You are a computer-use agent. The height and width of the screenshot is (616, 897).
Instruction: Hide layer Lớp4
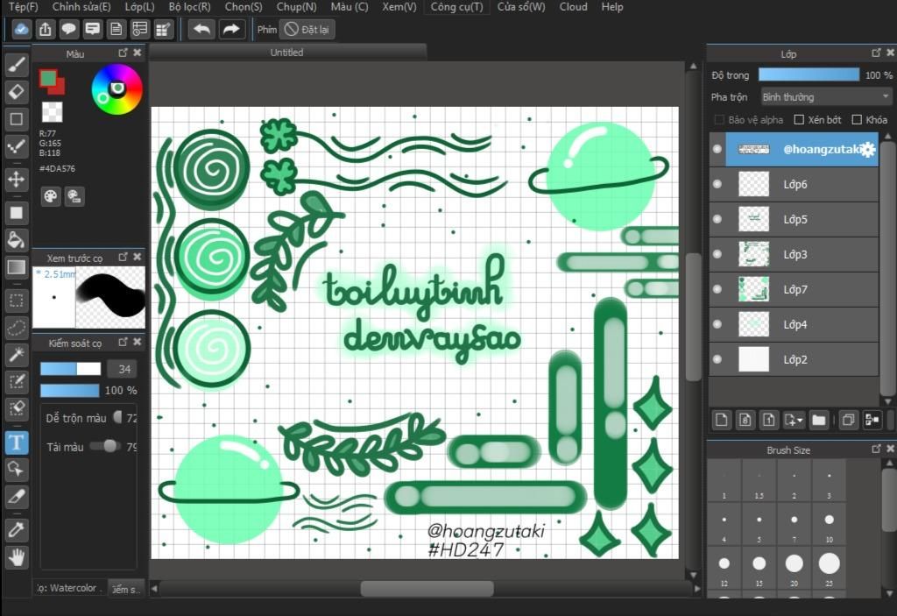tap(717, 324)
